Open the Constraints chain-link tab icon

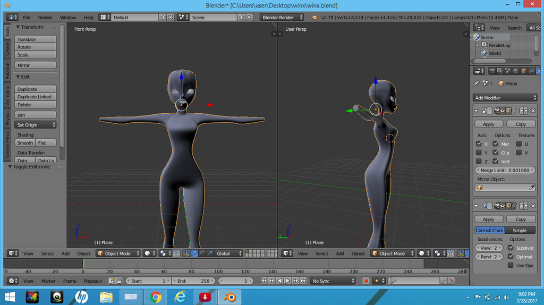pyautogui.click(x=531, y=71)
